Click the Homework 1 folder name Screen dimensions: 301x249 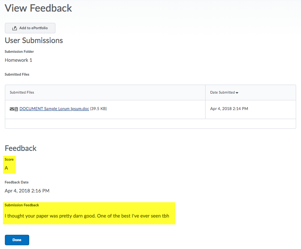18,60
